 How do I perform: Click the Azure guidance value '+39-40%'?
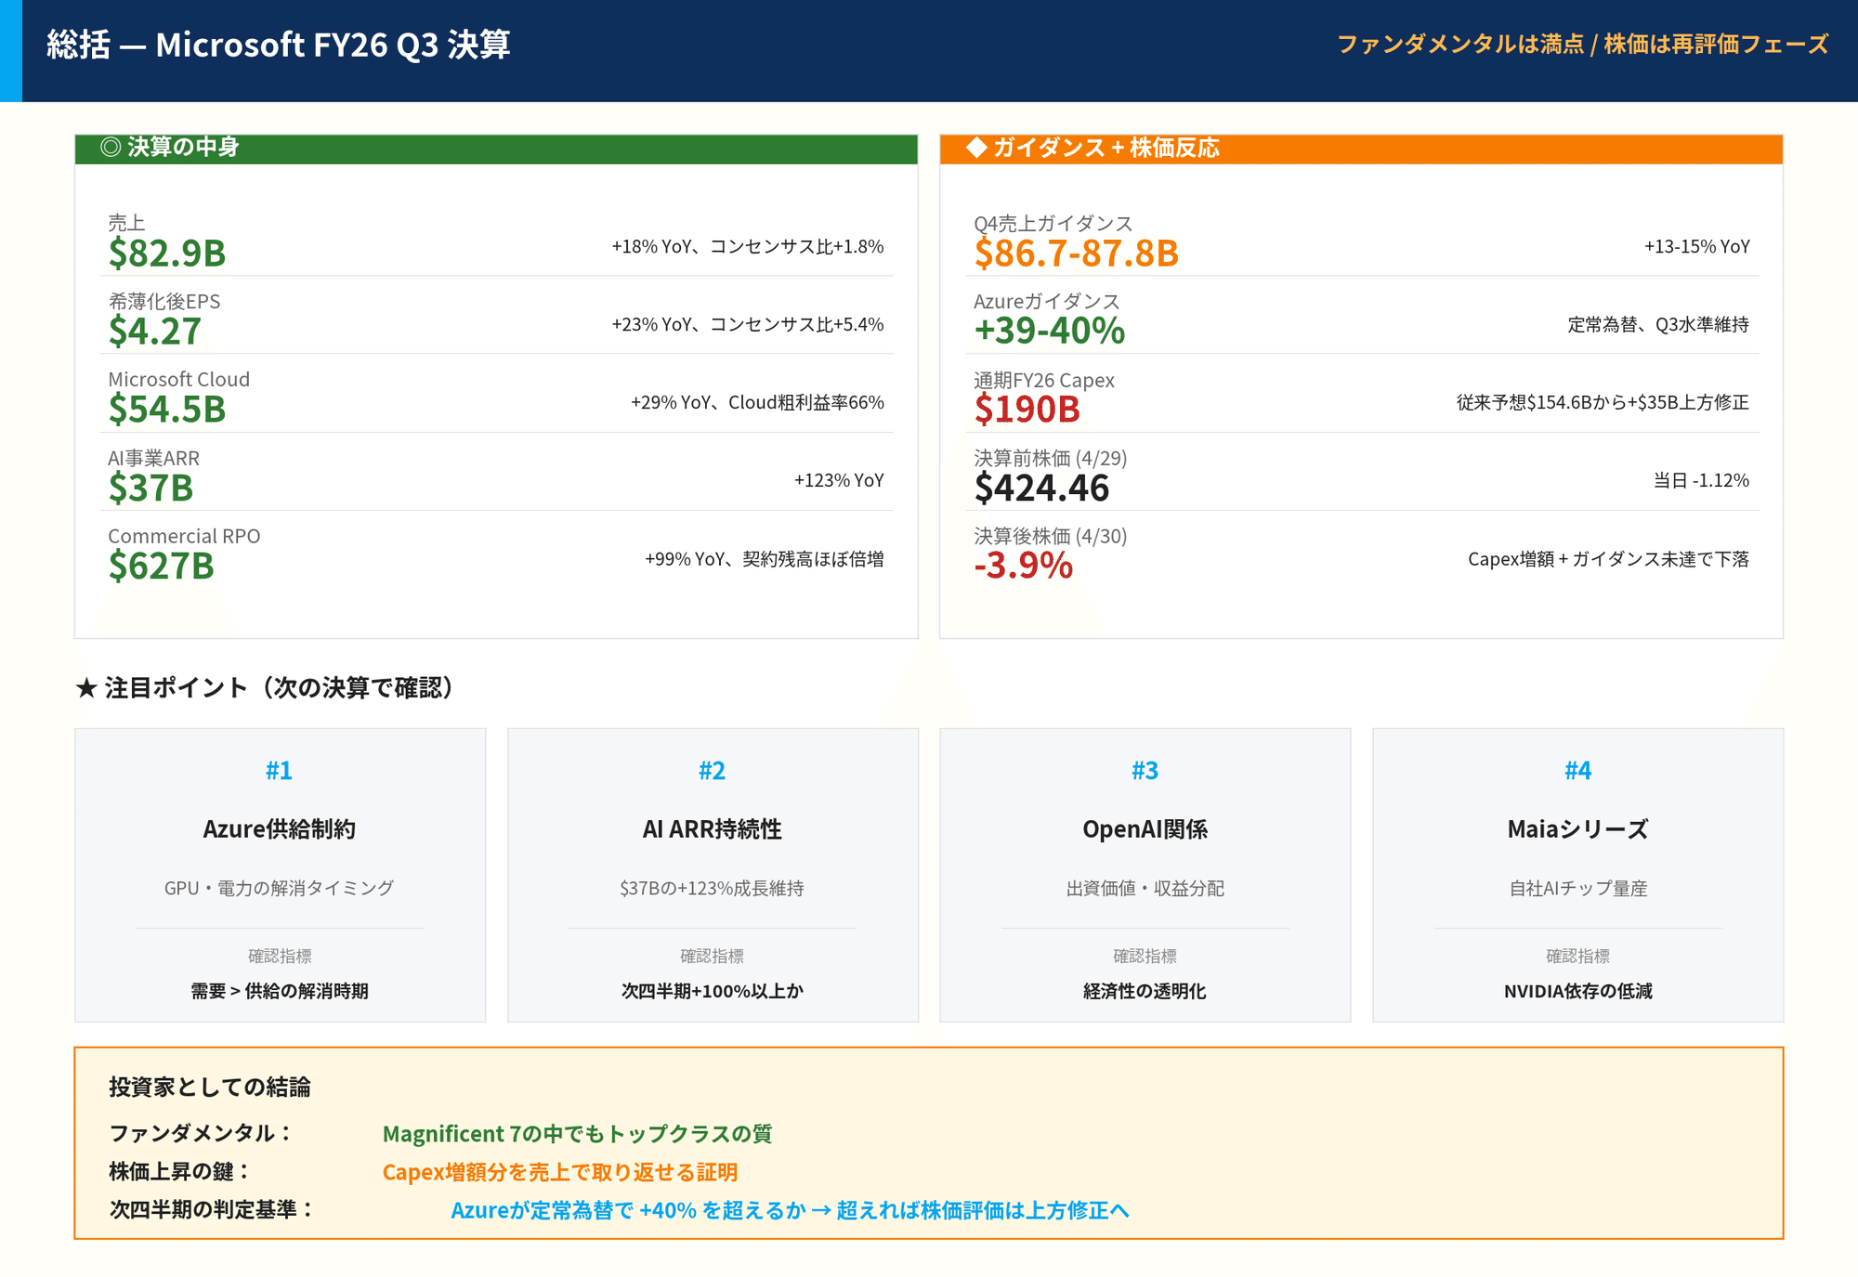coord(1050,331)
